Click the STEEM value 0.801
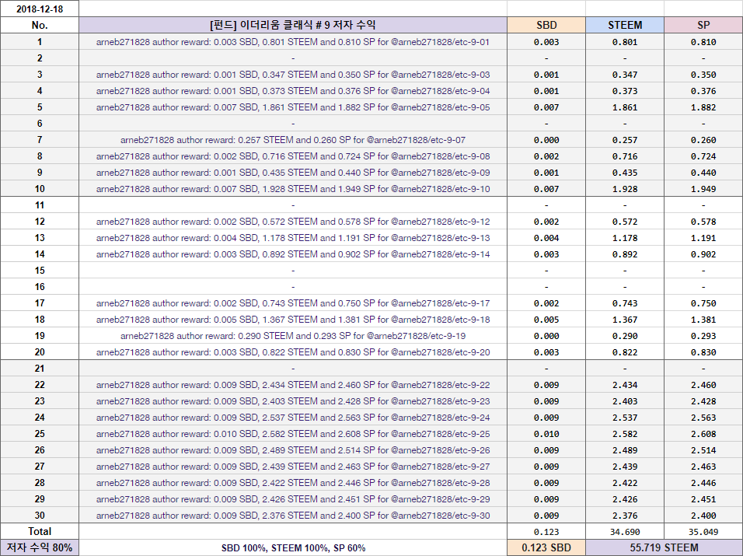Viewport: 743px width, 556px height. click(625, 42)
